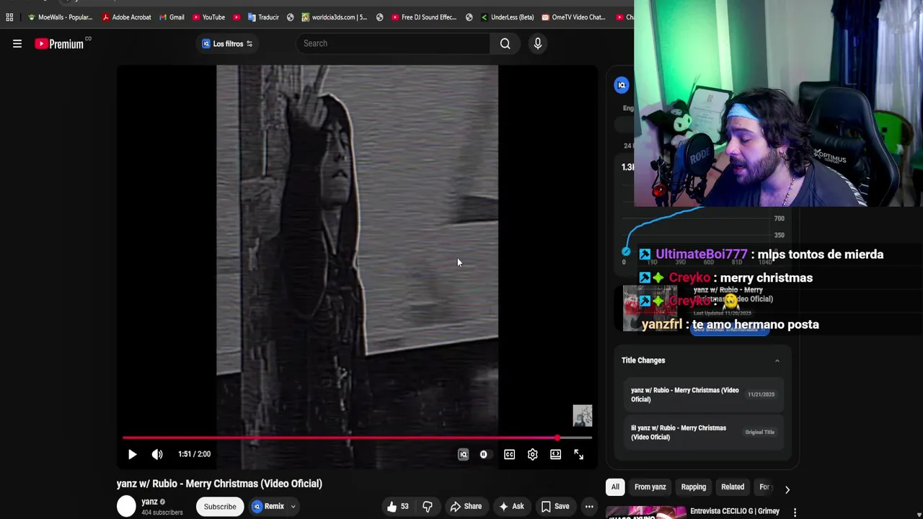The image size is (923, 519).
Task: Subscribe to the yanz channel
Action: pyautogui.click(x=220, y=506)
